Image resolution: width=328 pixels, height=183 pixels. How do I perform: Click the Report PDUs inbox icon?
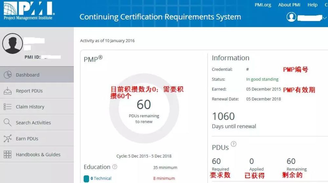click(x=8, y=91)
